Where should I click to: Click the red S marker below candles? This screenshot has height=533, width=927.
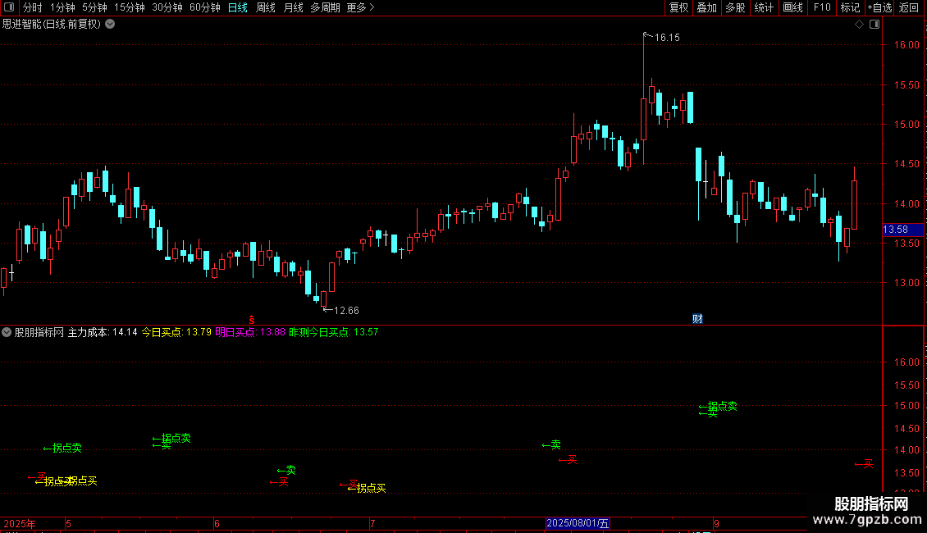pos(251,320)
